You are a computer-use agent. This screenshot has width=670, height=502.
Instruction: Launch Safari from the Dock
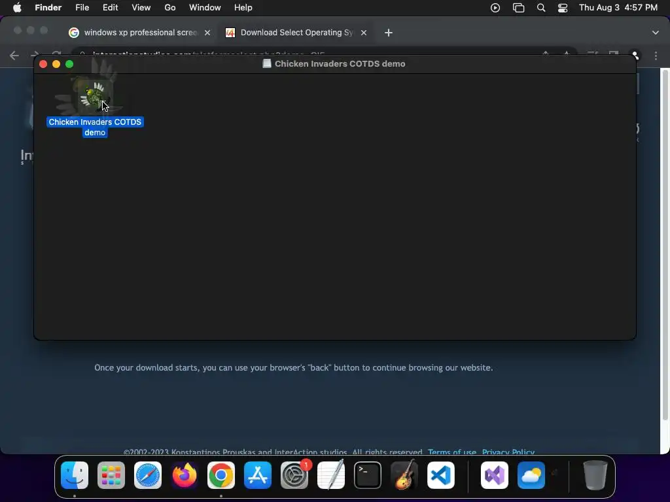coord(148,475)
